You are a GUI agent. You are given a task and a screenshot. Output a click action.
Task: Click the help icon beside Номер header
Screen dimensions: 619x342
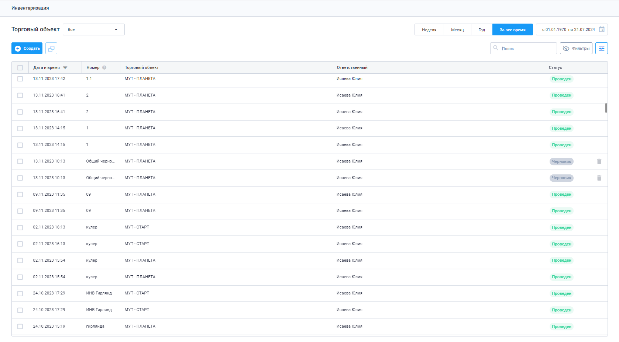104,67
